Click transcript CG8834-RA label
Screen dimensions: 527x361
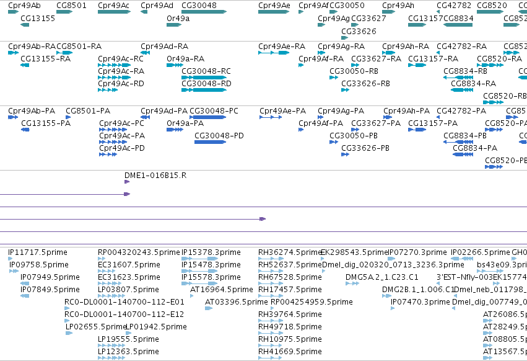click(x=473, y=84)
